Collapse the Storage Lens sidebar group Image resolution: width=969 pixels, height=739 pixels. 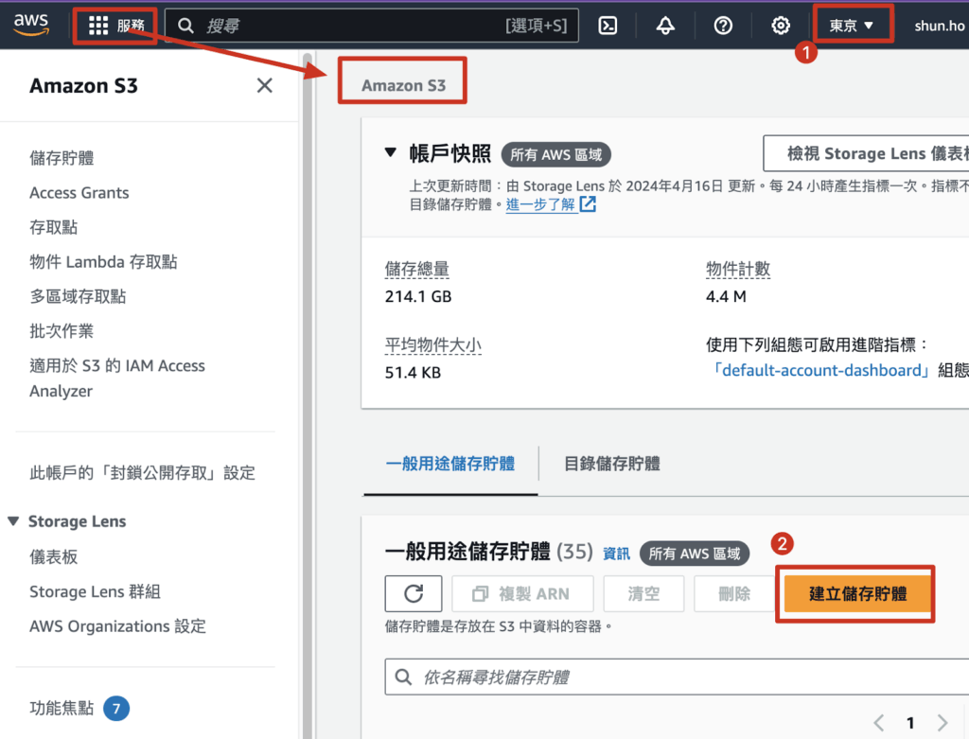click(x=13, y=521)
